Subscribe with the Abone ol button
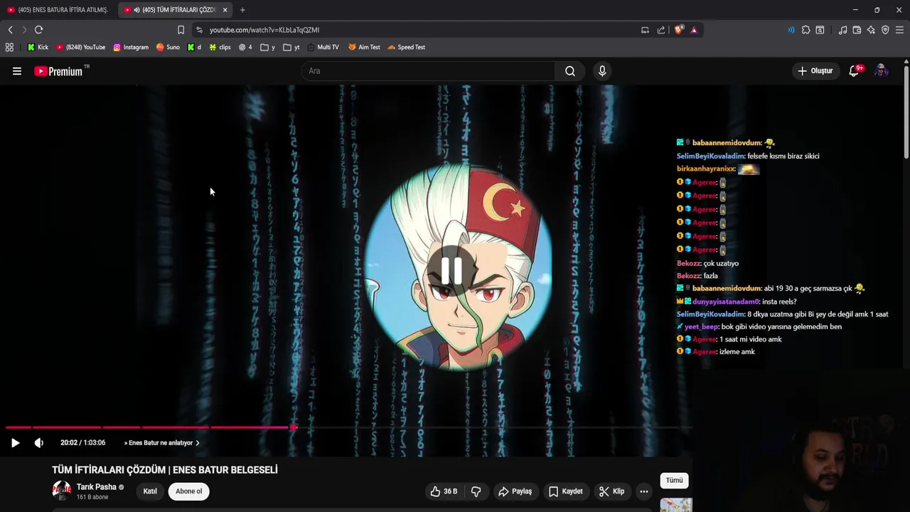Viewport: 910px width, 512px height. tap(188, 491)
